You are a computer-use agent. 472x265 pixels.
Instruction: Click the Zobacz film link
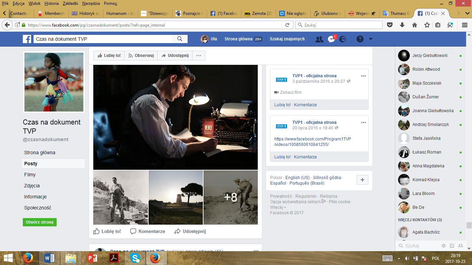(x=288, y=92)
